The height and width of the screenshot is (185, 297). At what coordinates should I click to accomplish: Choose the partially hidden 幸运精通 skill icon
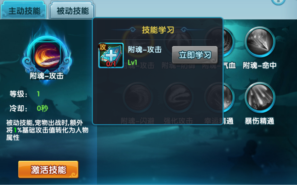[x=228, y=97]
